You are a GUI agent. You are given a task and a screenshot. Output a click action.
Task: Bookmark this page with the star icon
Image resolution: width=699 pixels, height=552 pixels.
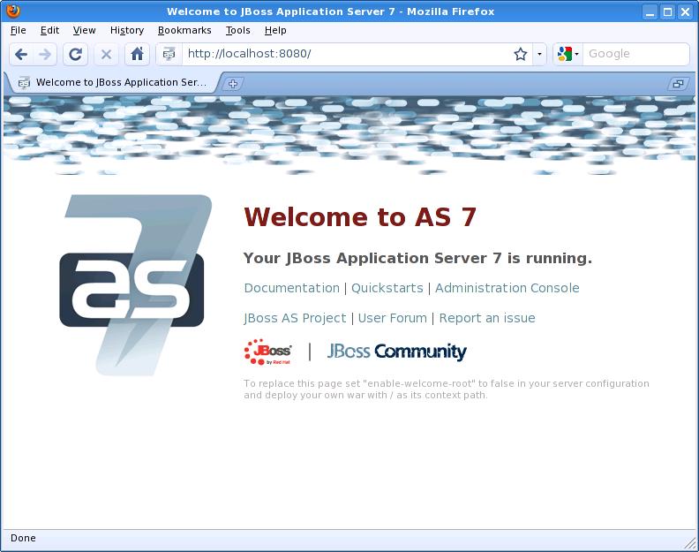point(520,55)
